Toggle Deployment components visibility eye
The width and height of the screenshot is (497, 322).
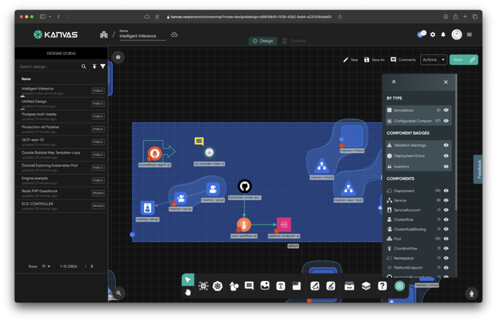tap(446, 191)
